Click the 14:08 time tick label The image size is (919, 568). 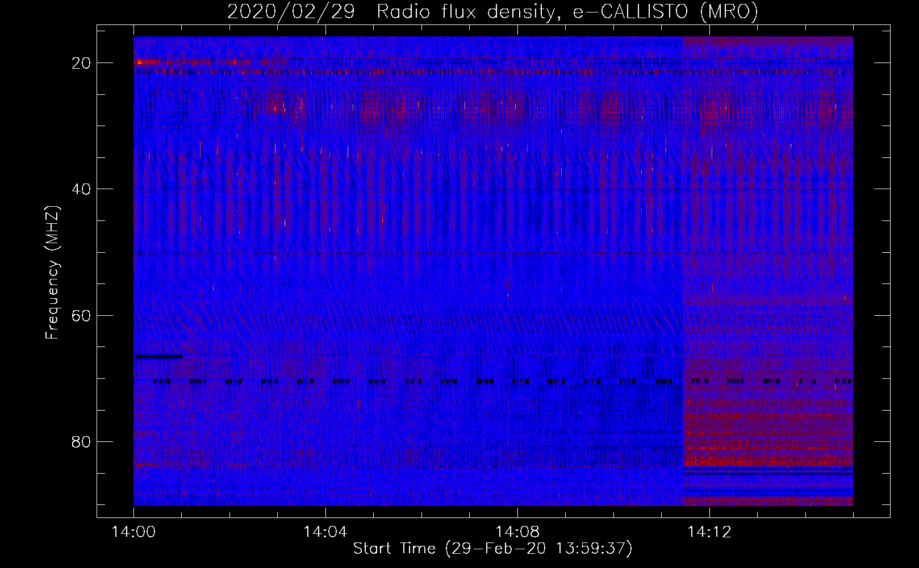(517, 532)
